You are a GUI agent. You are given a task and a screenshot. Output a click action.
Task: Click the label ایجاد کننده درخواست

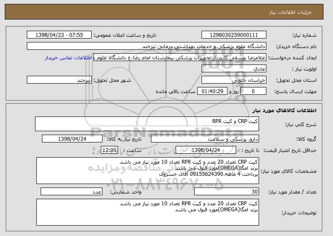[x=292, y=58]
